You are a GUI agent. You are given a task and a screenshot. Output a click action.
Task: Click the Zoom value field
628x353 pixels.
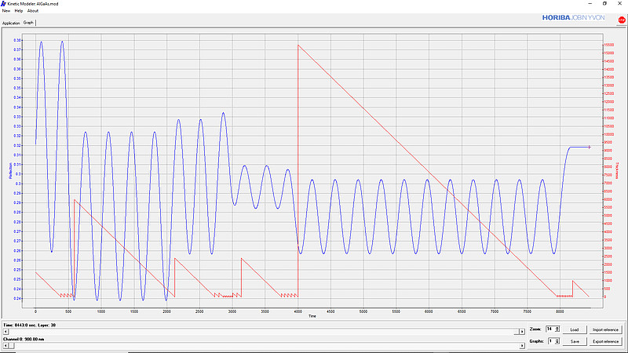[x=549, y=329]
